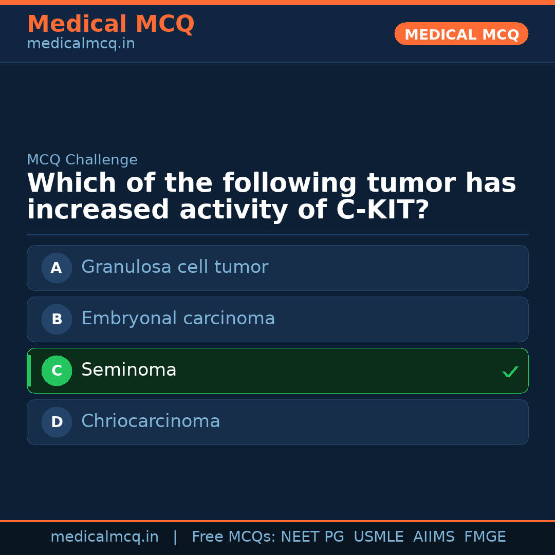
Task: Pick the "Embryonal carcinoma" answer text
Action: click(x=178, y=319)
